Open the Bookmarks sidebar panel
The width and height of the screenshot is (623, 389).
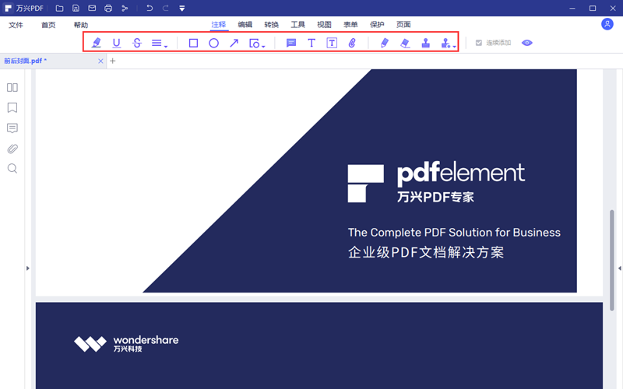pos(12,107)
